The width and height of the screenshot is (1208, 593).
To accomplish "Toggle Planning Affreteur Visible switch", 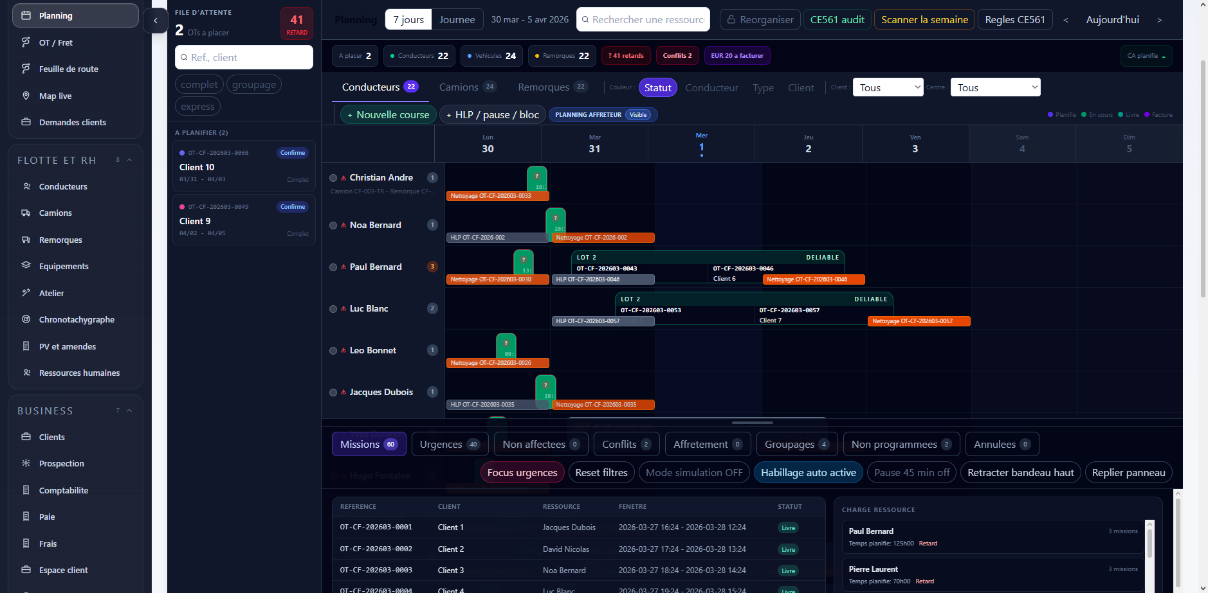I will pyautogui.click(x=638, y=115).
